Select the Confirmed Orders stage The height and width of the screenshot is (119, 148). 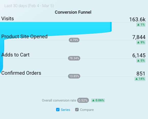point(21,73)
